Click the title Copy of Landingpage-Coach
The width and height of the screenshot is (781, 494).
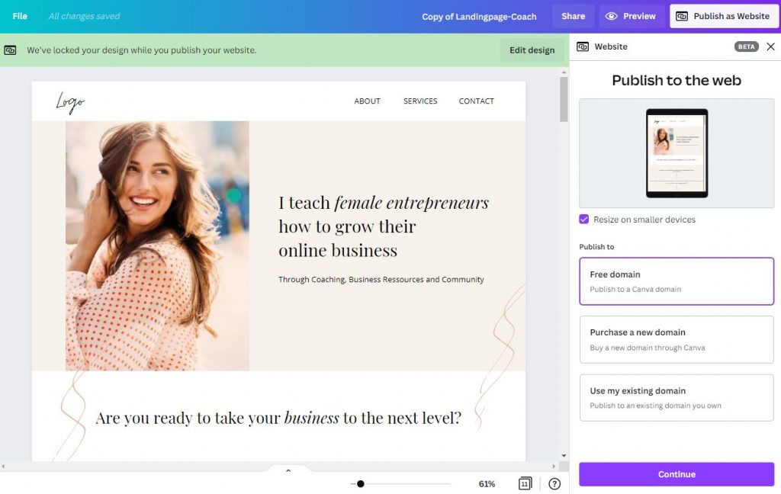pyautogui.click(x=479, y=15)
